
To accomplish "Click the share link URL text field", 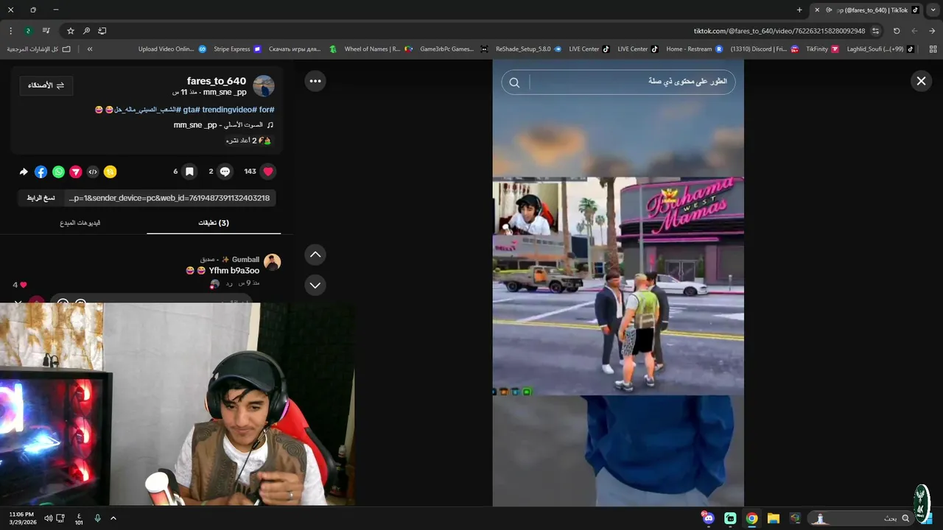I will point(169,198).
